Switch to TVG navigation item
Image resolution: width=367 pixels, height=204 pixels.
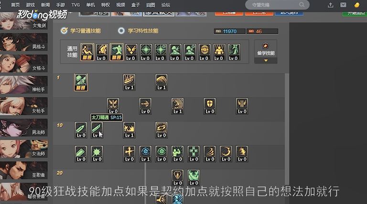[76, 5]
